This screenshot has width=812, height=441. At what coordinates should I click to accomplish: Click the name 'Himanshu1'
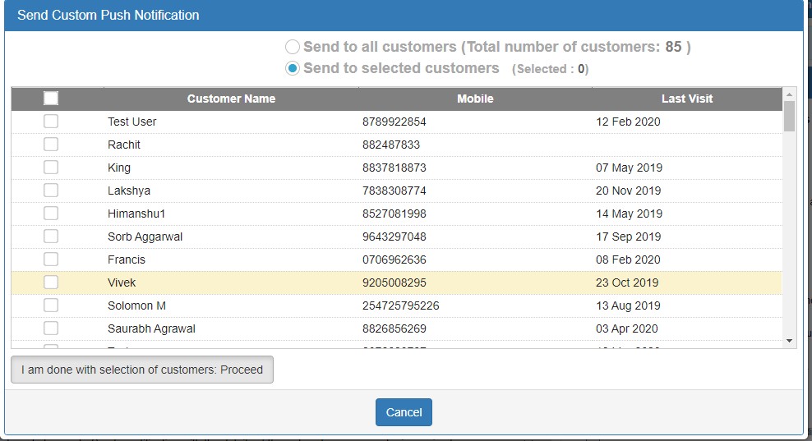point(136,214)
